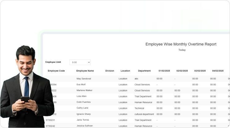Select employee name May Sandoval
Viewport: 230px width, 128px height.
click(84, 79)
